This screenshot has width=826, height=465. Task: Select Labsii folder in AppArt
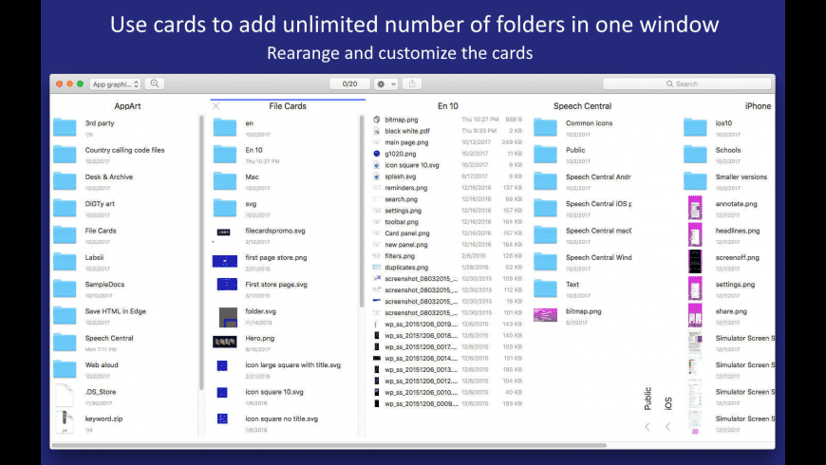coord(94,257)
